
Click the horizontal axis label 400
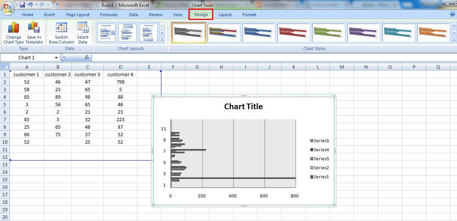pyautogui.click(x=232, y=196)
